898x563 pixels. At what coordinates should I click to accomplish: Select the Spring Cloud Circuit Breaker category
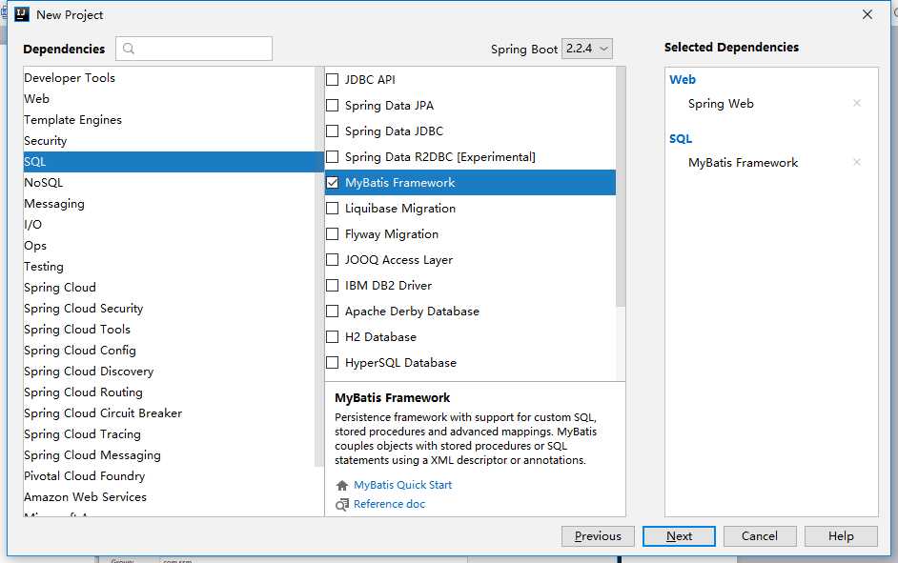(x=170, y=413)
